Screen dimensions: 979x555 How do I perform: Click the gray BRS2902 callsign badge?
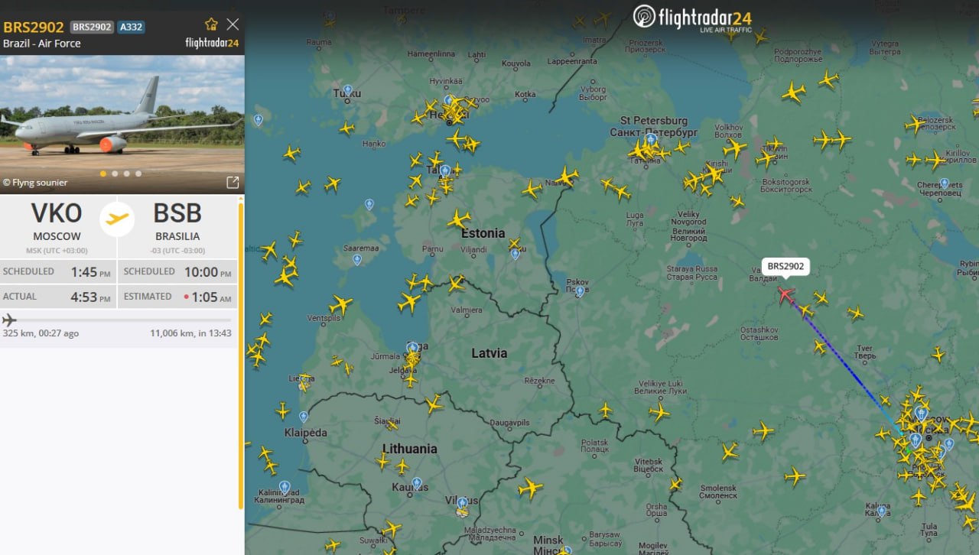[x=92, y=27]
